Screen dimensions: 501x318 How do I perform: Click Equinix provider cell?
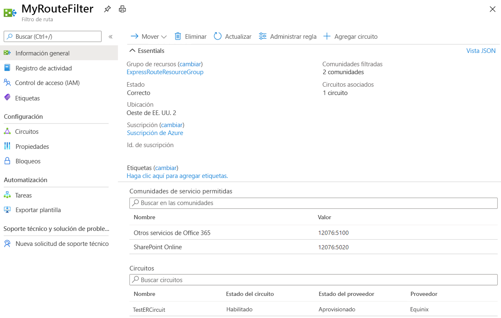[419, 309]
